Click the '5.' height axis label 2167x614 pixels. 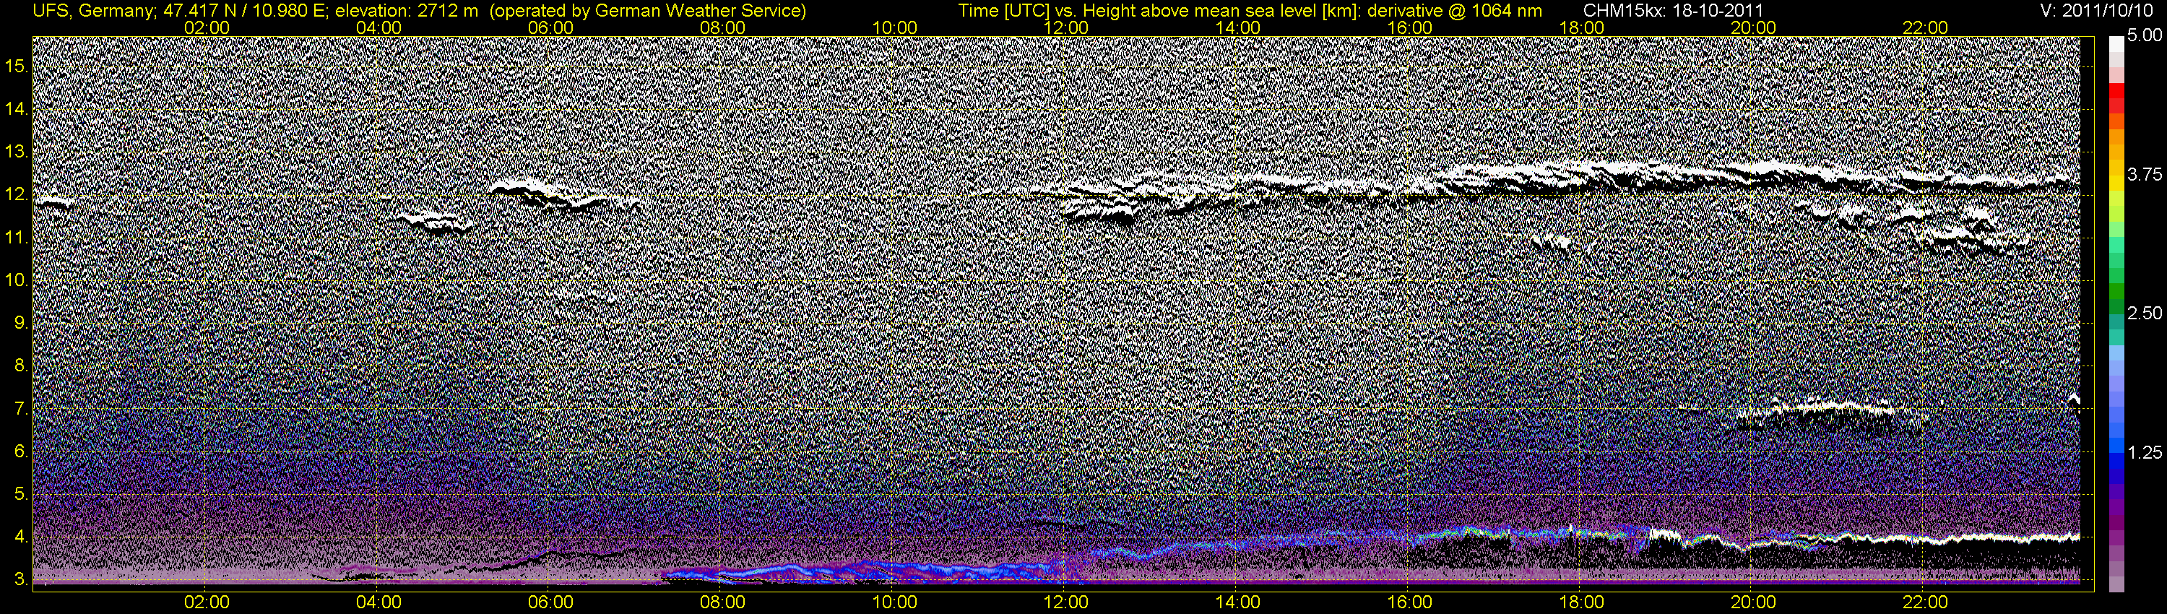21,495
